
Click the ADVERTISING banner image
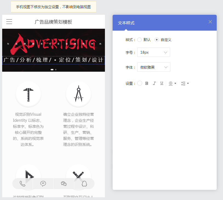(x=53, y=50)
